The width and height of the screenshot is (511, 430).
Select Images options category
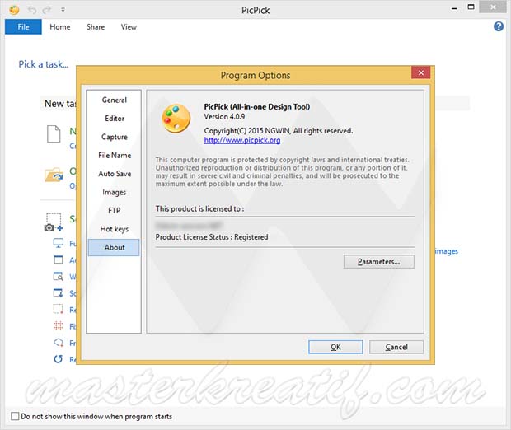(x=114, y=192)
